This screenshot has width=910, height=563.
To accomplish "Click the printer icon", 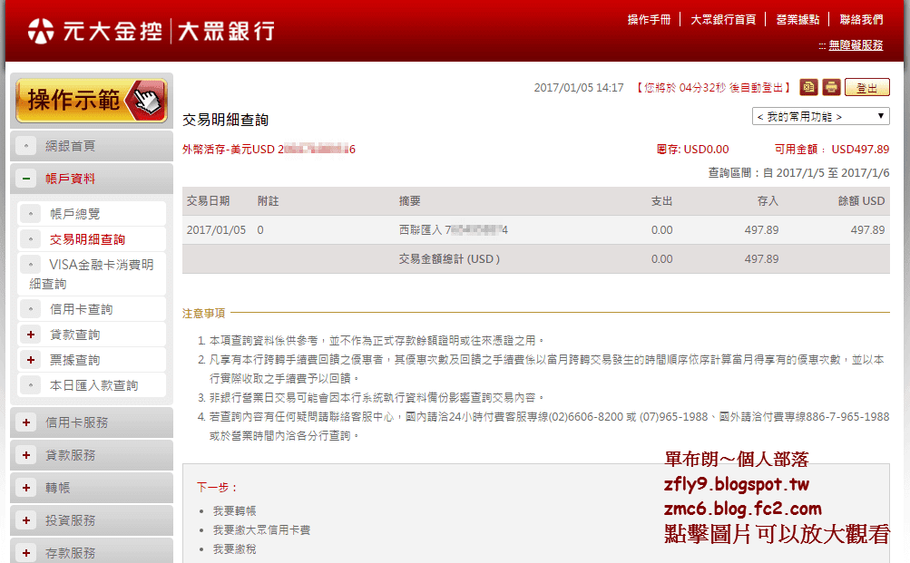I will point(831,87).
